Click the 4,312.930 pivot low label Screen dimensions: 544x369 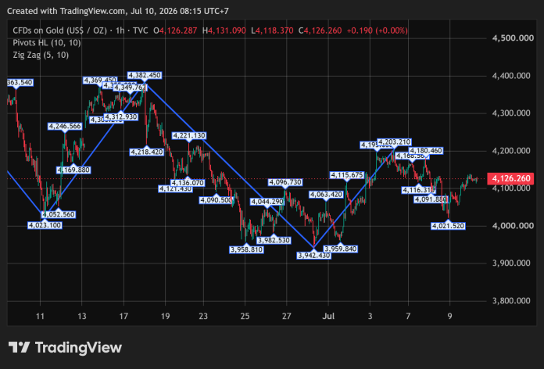pyautogui.click(x=120, y=116)
